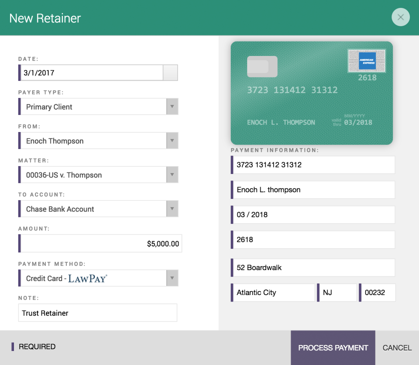This screenshot has height=365, width=419.
Task: Click the American Express logo on the card
Action: [x=367, y=61]
